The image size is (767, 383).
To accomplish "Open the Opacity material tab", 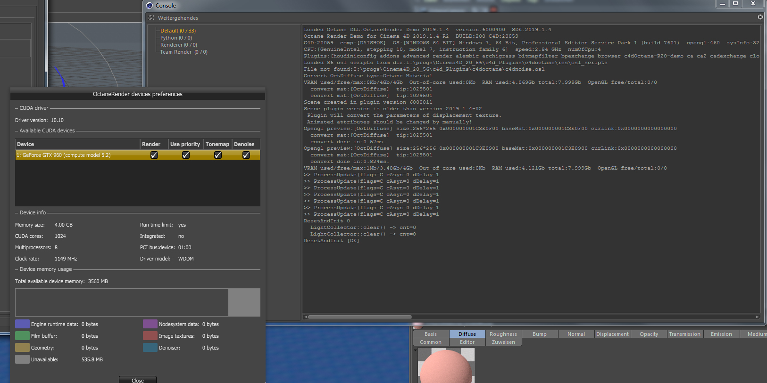I will pos(649,334).
